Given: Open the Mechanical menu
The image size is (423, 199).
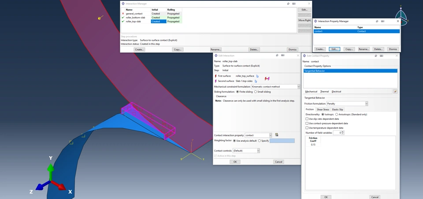Looking at the screenshot, I should click(x=311, y=92).
